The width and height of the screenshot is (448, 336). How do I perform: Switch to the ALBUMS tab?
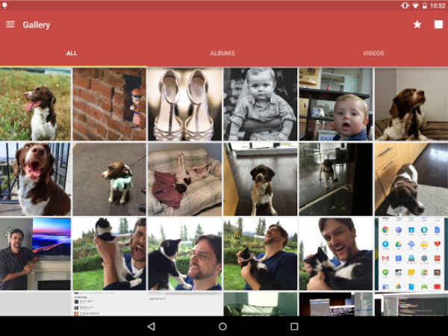(223, 53)
